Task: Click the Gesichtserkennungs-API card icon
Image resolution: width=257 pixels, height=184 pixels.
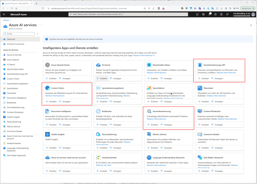Action: pyautogui.click(x=200, y=65)
